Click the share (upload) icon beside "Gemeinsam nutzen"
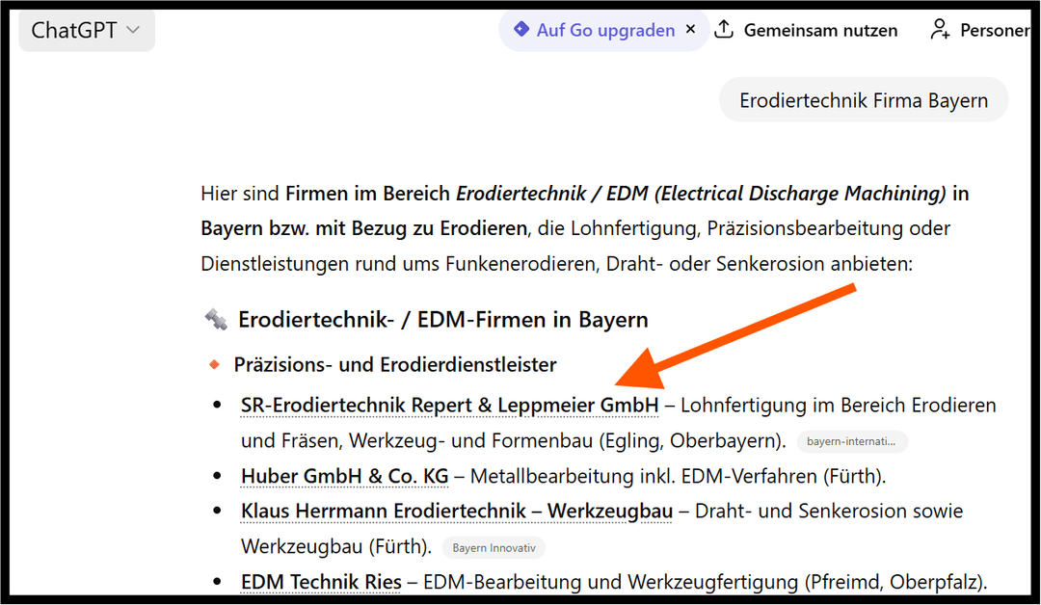The width and height of the screenshot is (1041, 605). pyautogui.click(x=724, y=29)
